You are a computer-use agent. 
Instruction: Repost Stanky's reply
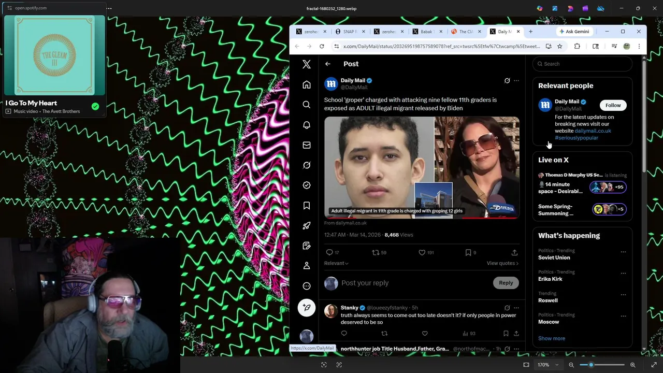coord(384,334)
